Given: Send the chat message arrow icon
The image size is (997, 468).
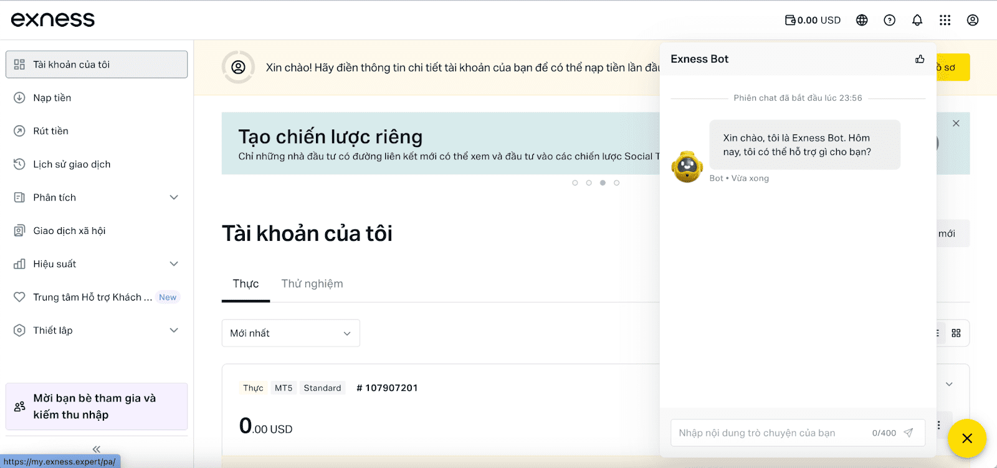Looking at the screenshot, I should pyautogui.click(x=909, y=433).
